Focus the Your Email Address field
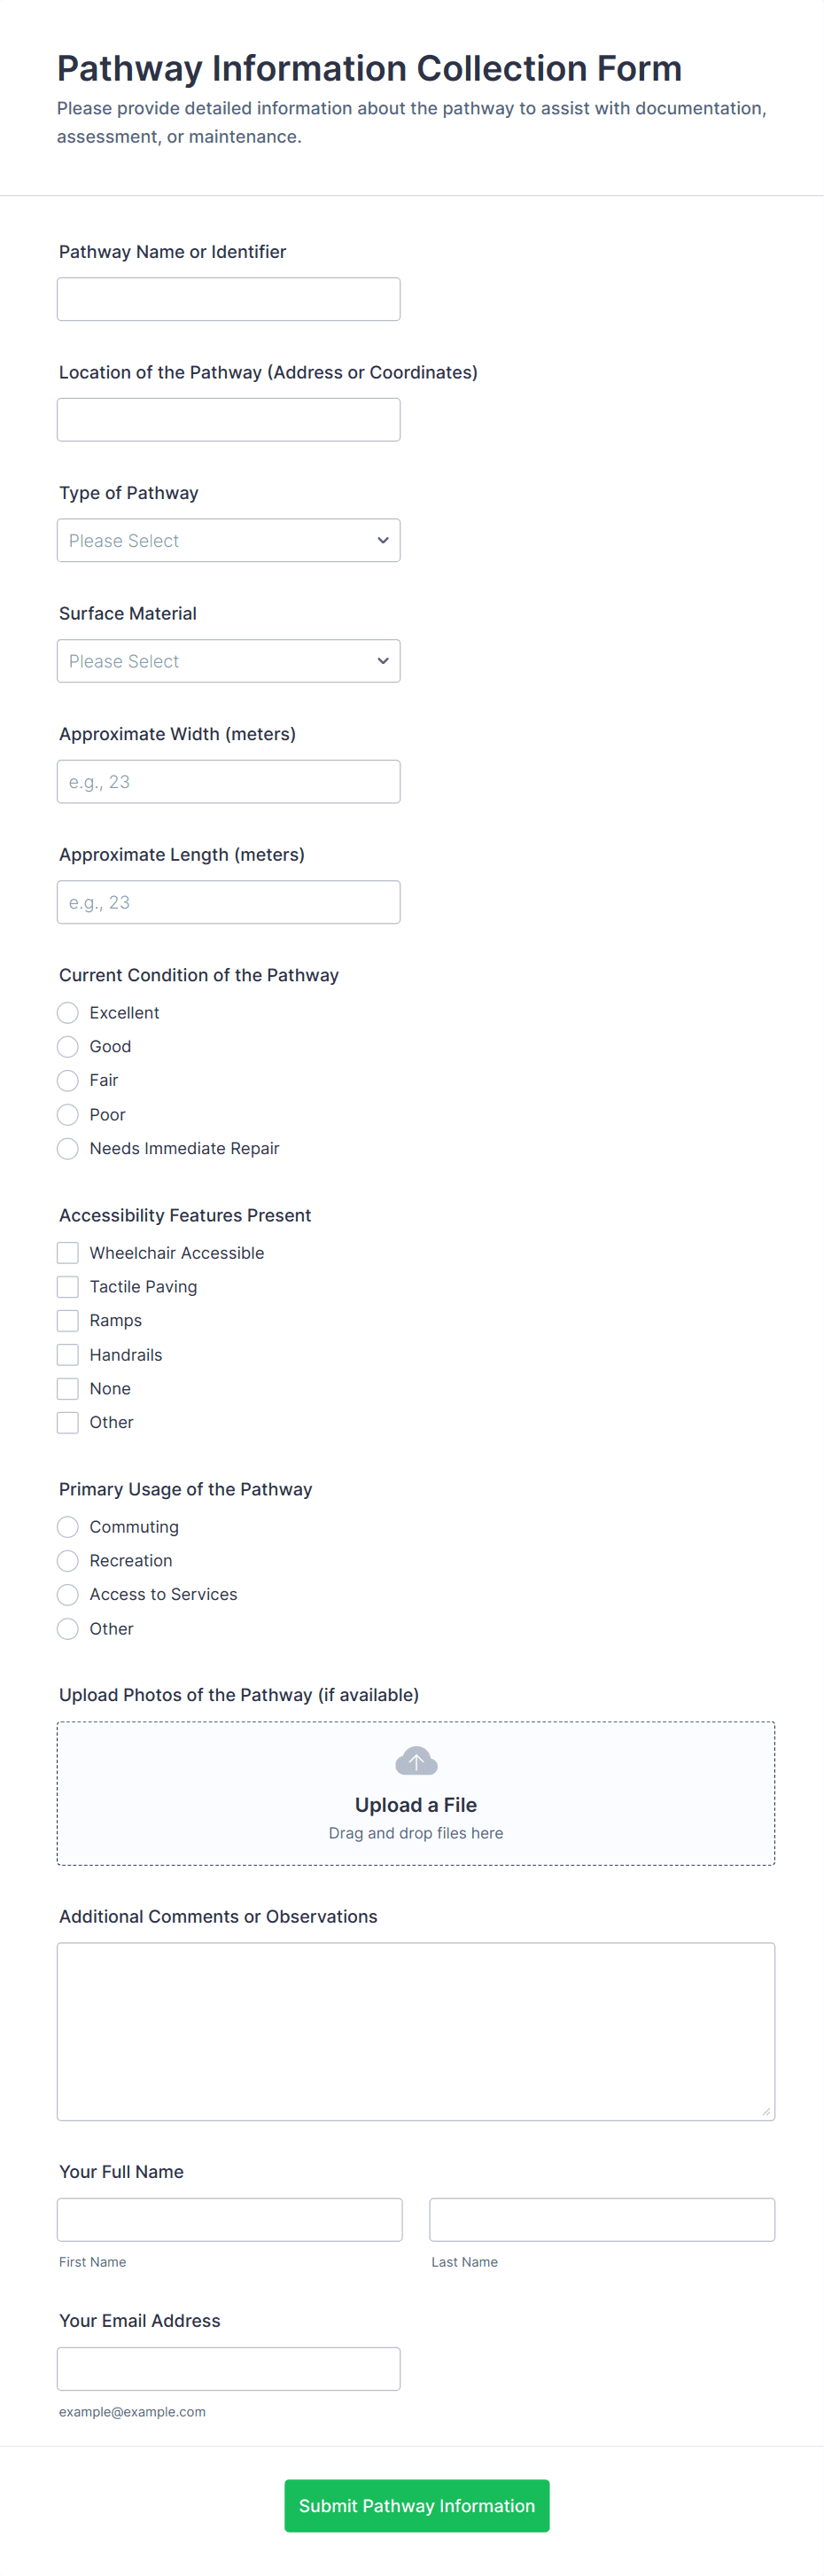The height and width of the screenshot is (2576, 824). (x=228, y=2369)
